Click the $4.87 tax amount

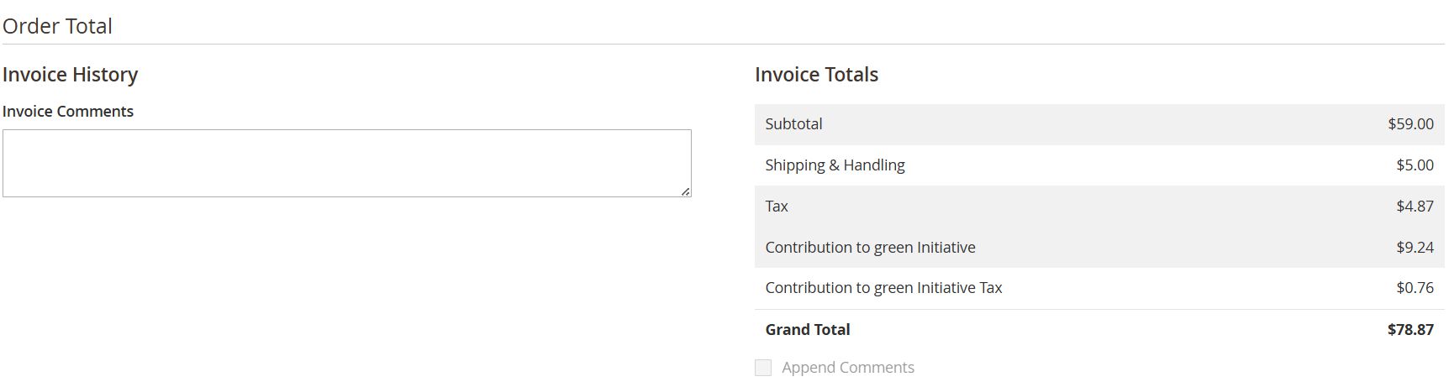[x=1415, y=207]
